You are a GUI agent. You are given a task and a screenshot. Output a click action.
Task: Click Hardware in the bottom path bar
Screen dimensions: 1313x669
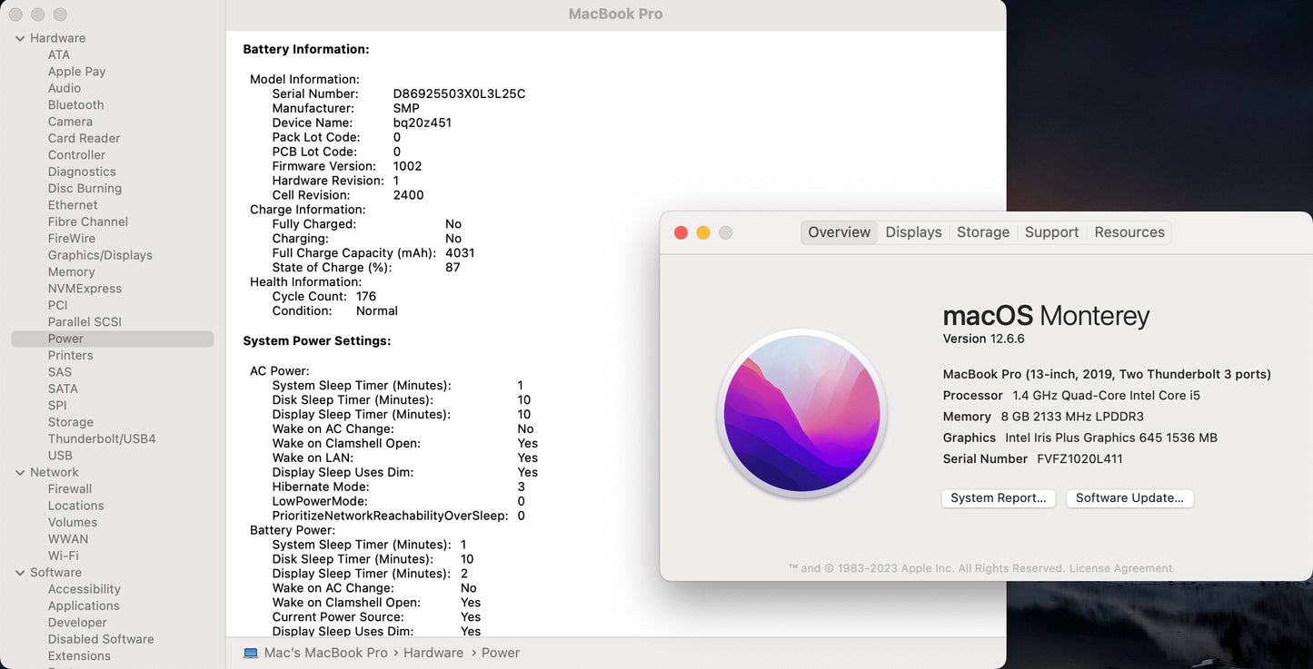433,653
